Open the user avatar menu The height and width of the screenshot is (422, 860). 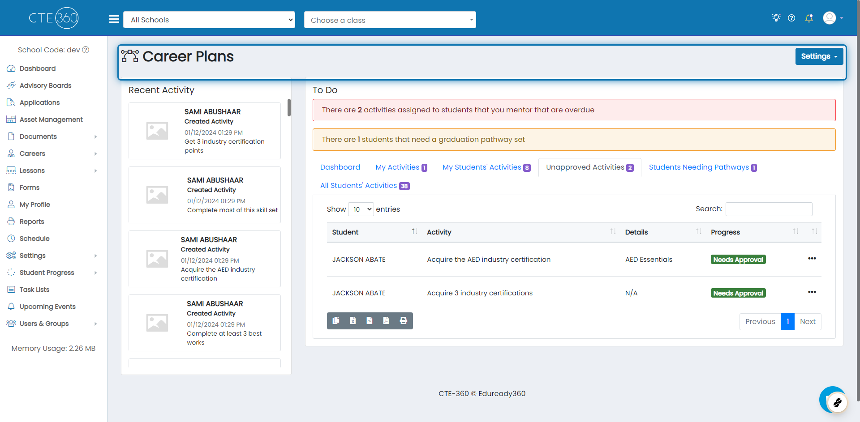[833, 18]
